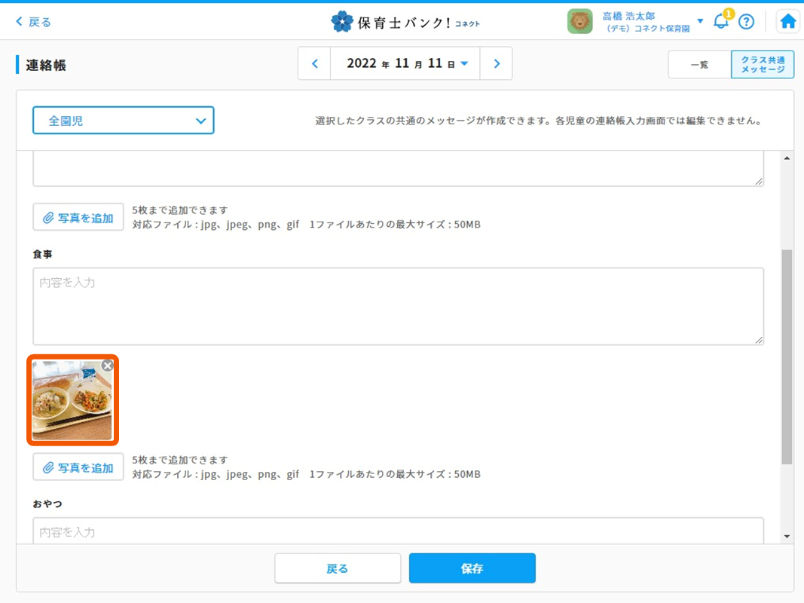Click the 食事 content text area

point(398,306)
